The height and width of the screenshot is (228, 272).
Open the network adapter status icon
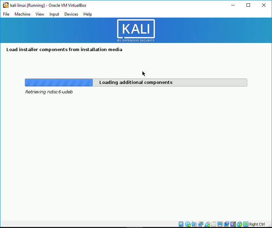pyautogui.click(x=200, y=224)
